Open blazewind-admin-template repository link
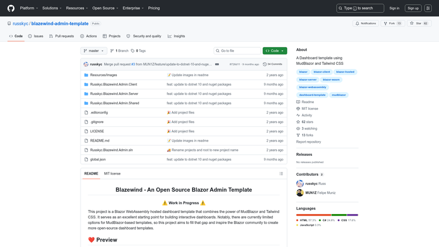439x247 pixels. pyautogui.click(x=60, y=24)
